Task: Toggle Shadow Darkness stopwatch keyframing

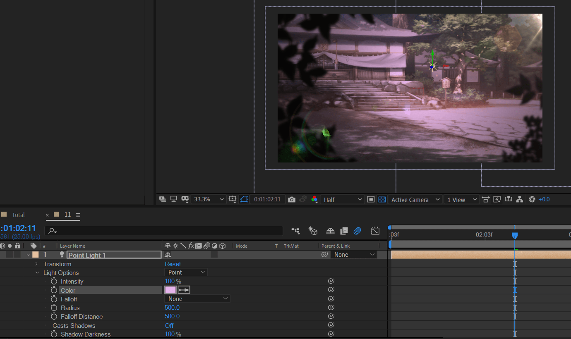Action: point(54,334)
